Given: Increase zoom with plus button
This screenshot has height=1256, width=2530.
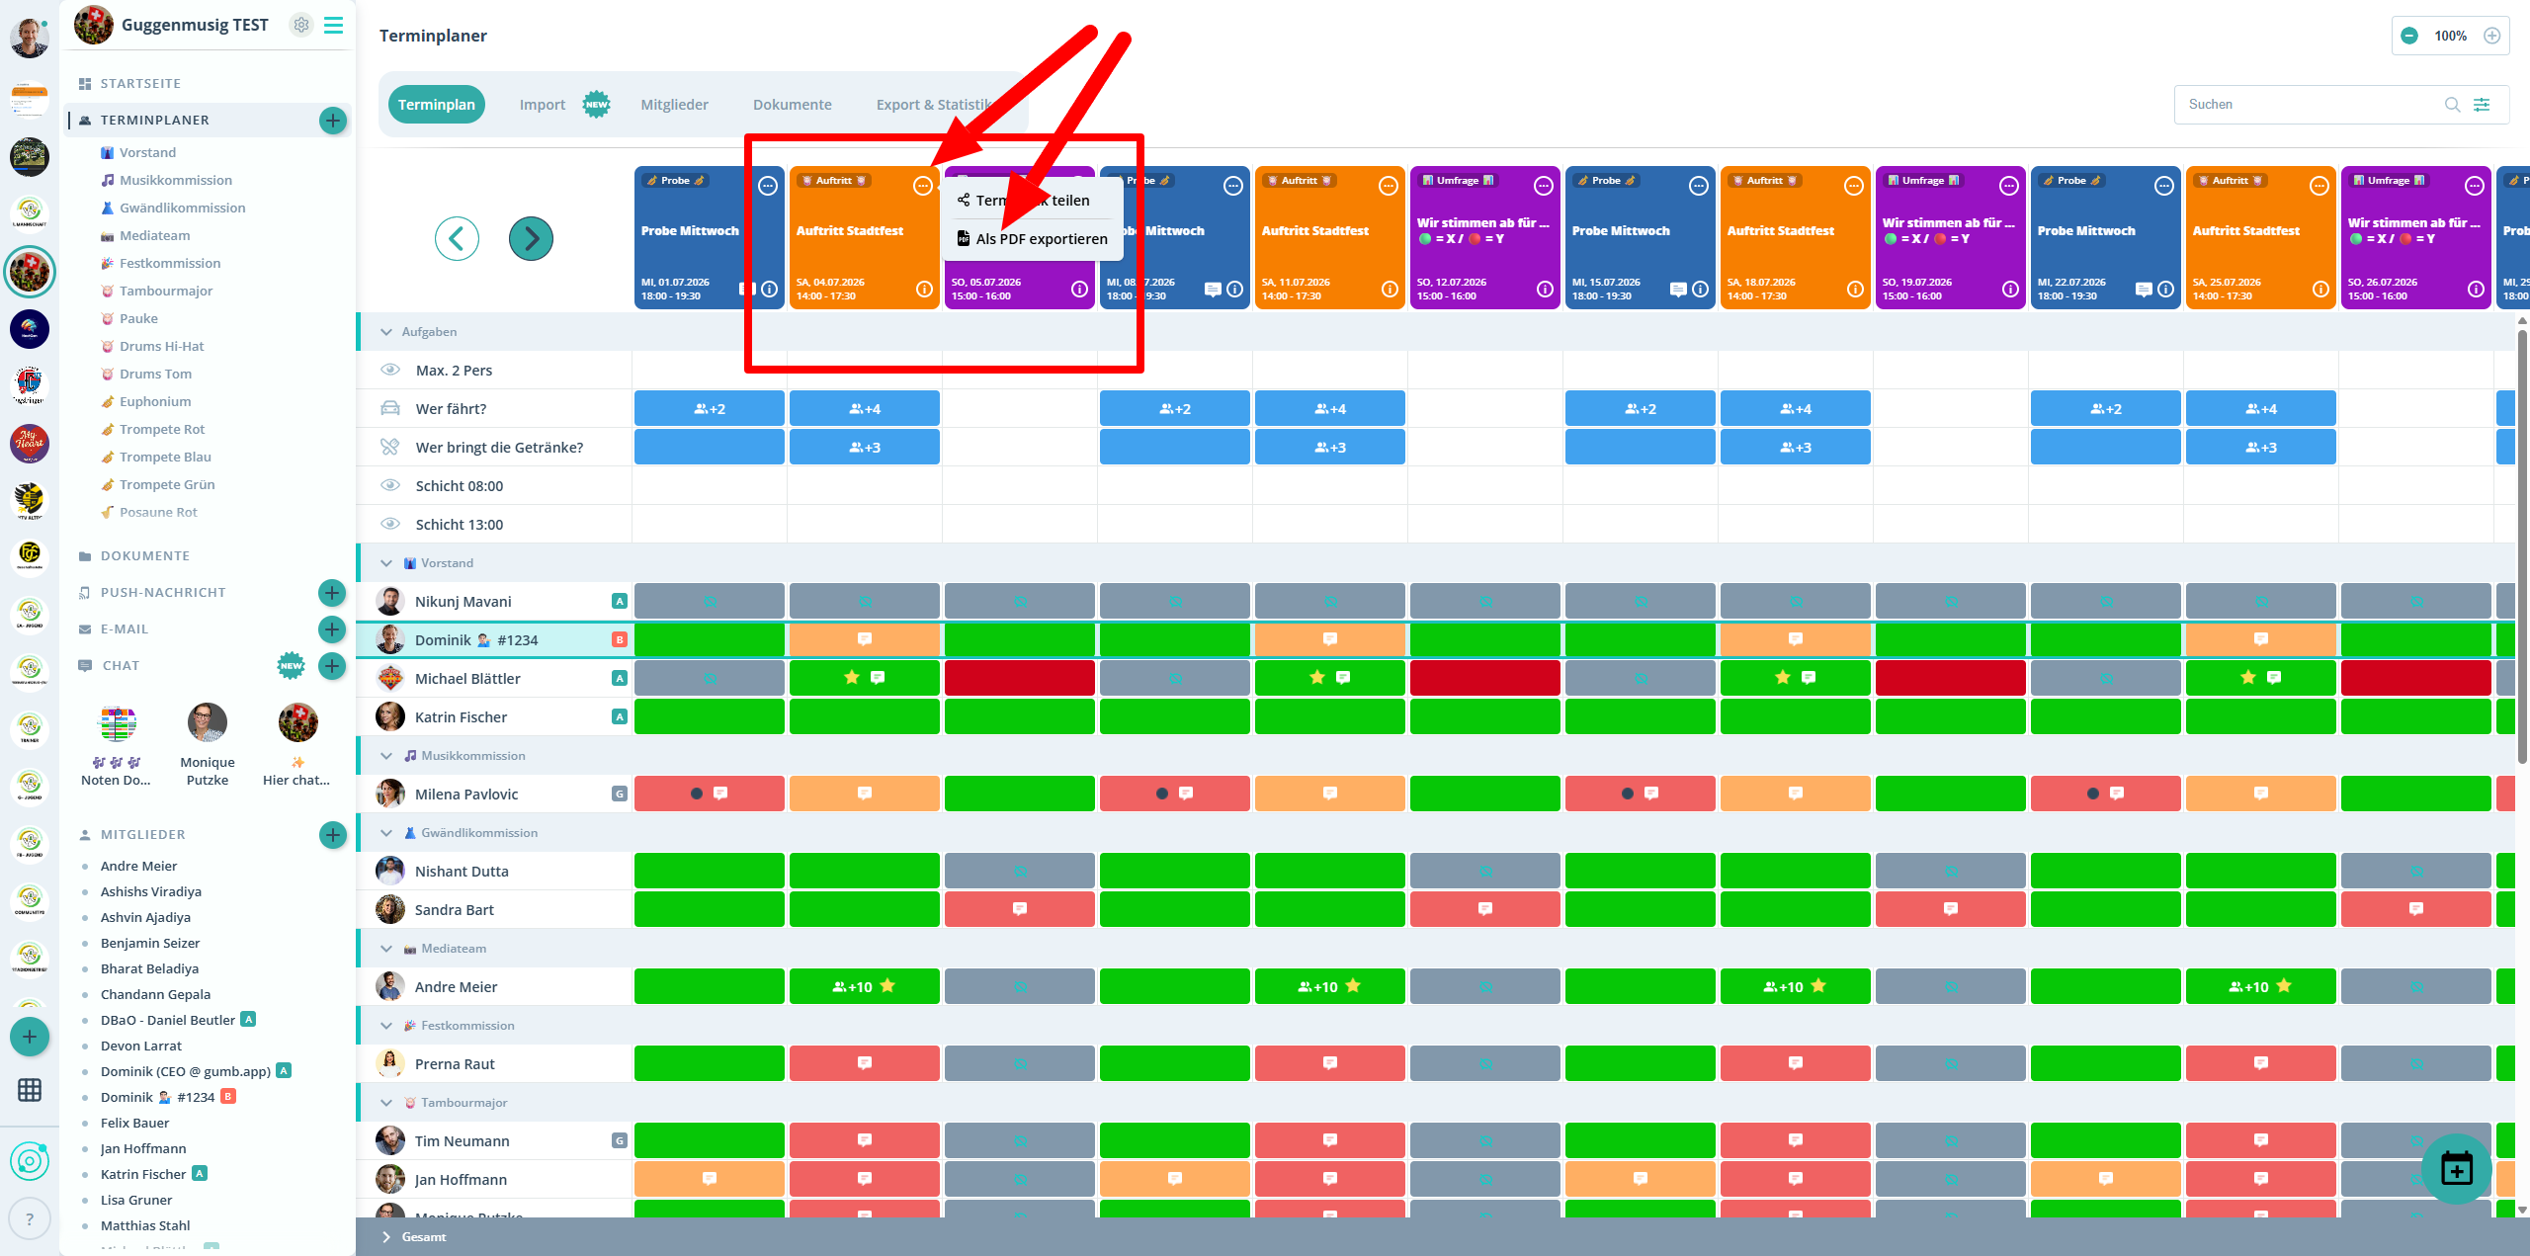Looking at the screenshot, I should [2492, 36].
